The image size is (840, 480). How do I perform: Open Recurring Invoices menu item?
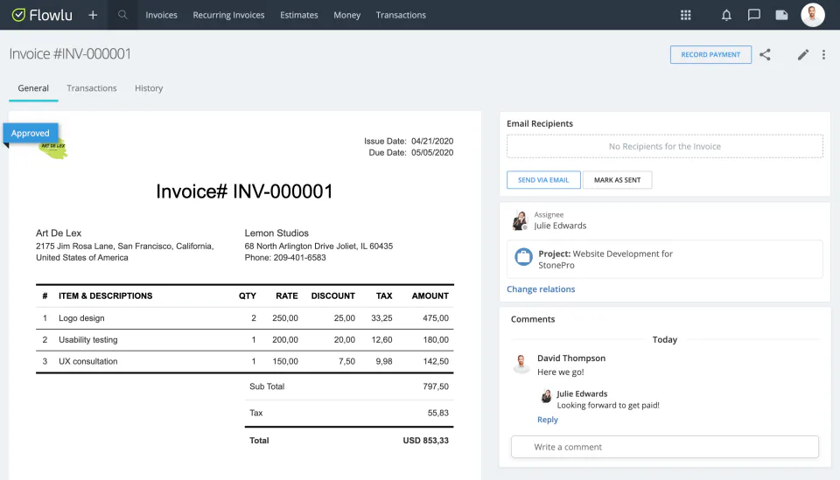tap(228, 15)
